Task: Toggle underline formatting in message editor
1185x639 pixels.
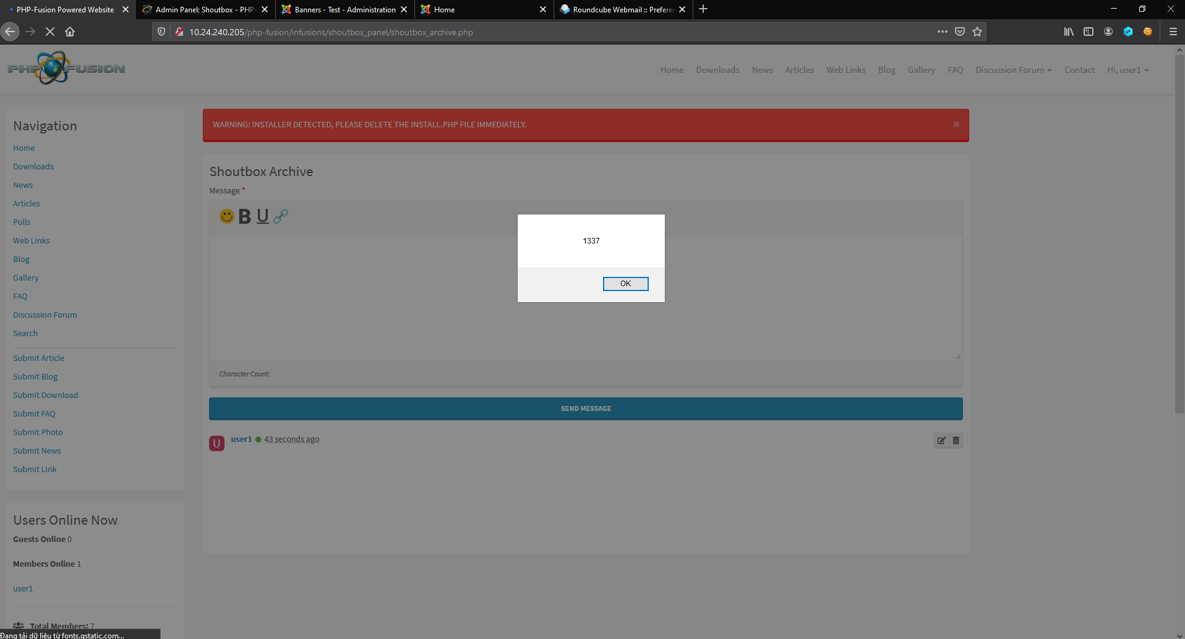Action: [x=263, y=216]
